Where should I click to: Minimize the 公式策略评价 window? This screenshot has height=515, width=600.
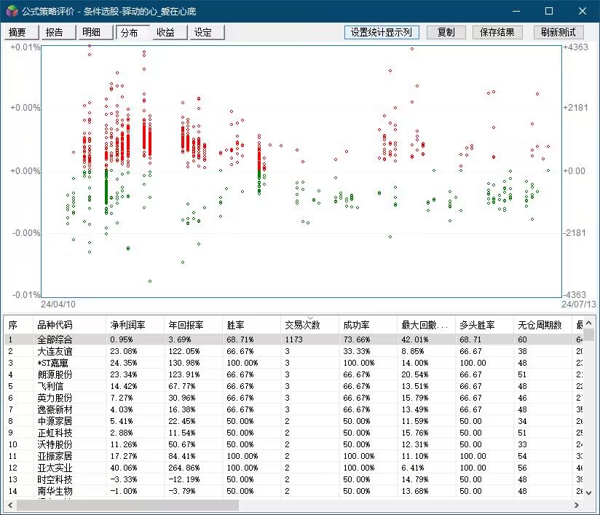[x=516, y=11]
